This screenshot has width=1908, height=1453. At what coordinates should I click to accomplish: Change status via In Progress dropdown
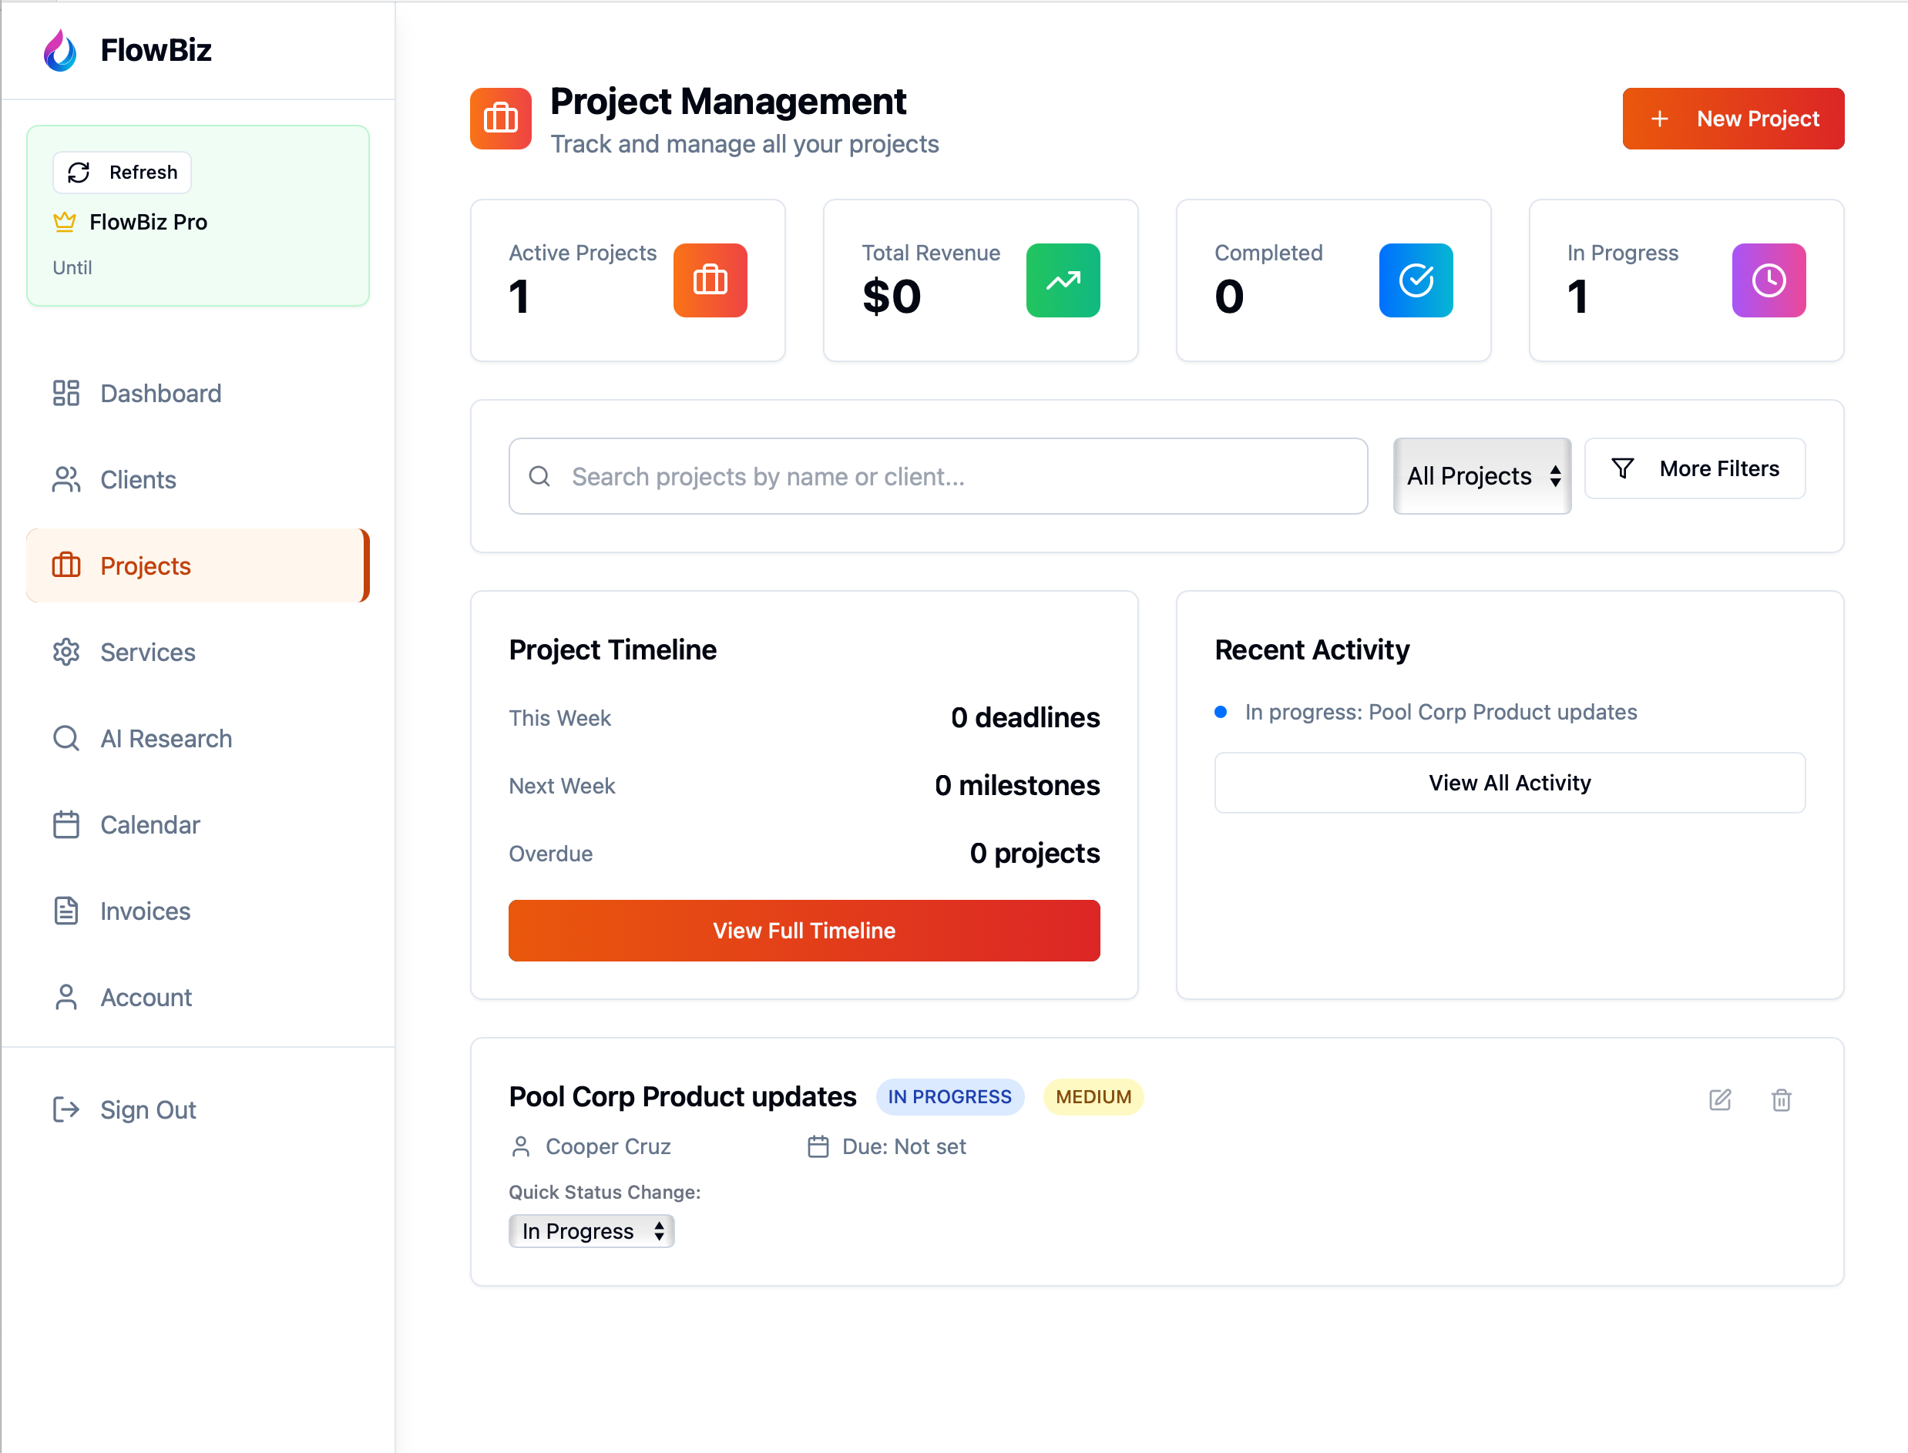pos(592,1230)
